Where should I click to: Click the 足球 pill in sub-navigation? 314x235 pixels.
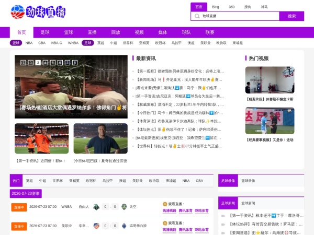[x=88, y=43]
